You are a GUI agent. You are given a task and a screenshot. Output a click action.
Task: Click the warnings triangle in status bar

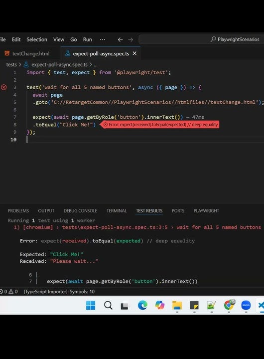pyautogui.click(x=11, y=292)
